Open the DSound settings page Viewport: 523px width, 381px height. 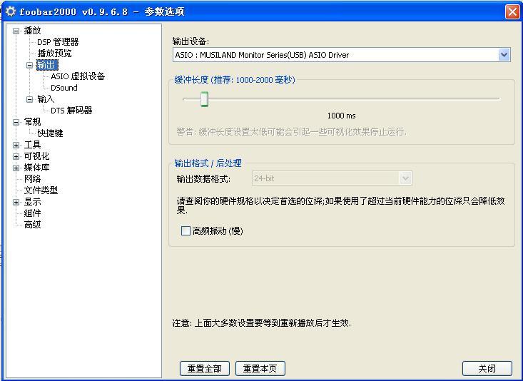pos(64,88)
